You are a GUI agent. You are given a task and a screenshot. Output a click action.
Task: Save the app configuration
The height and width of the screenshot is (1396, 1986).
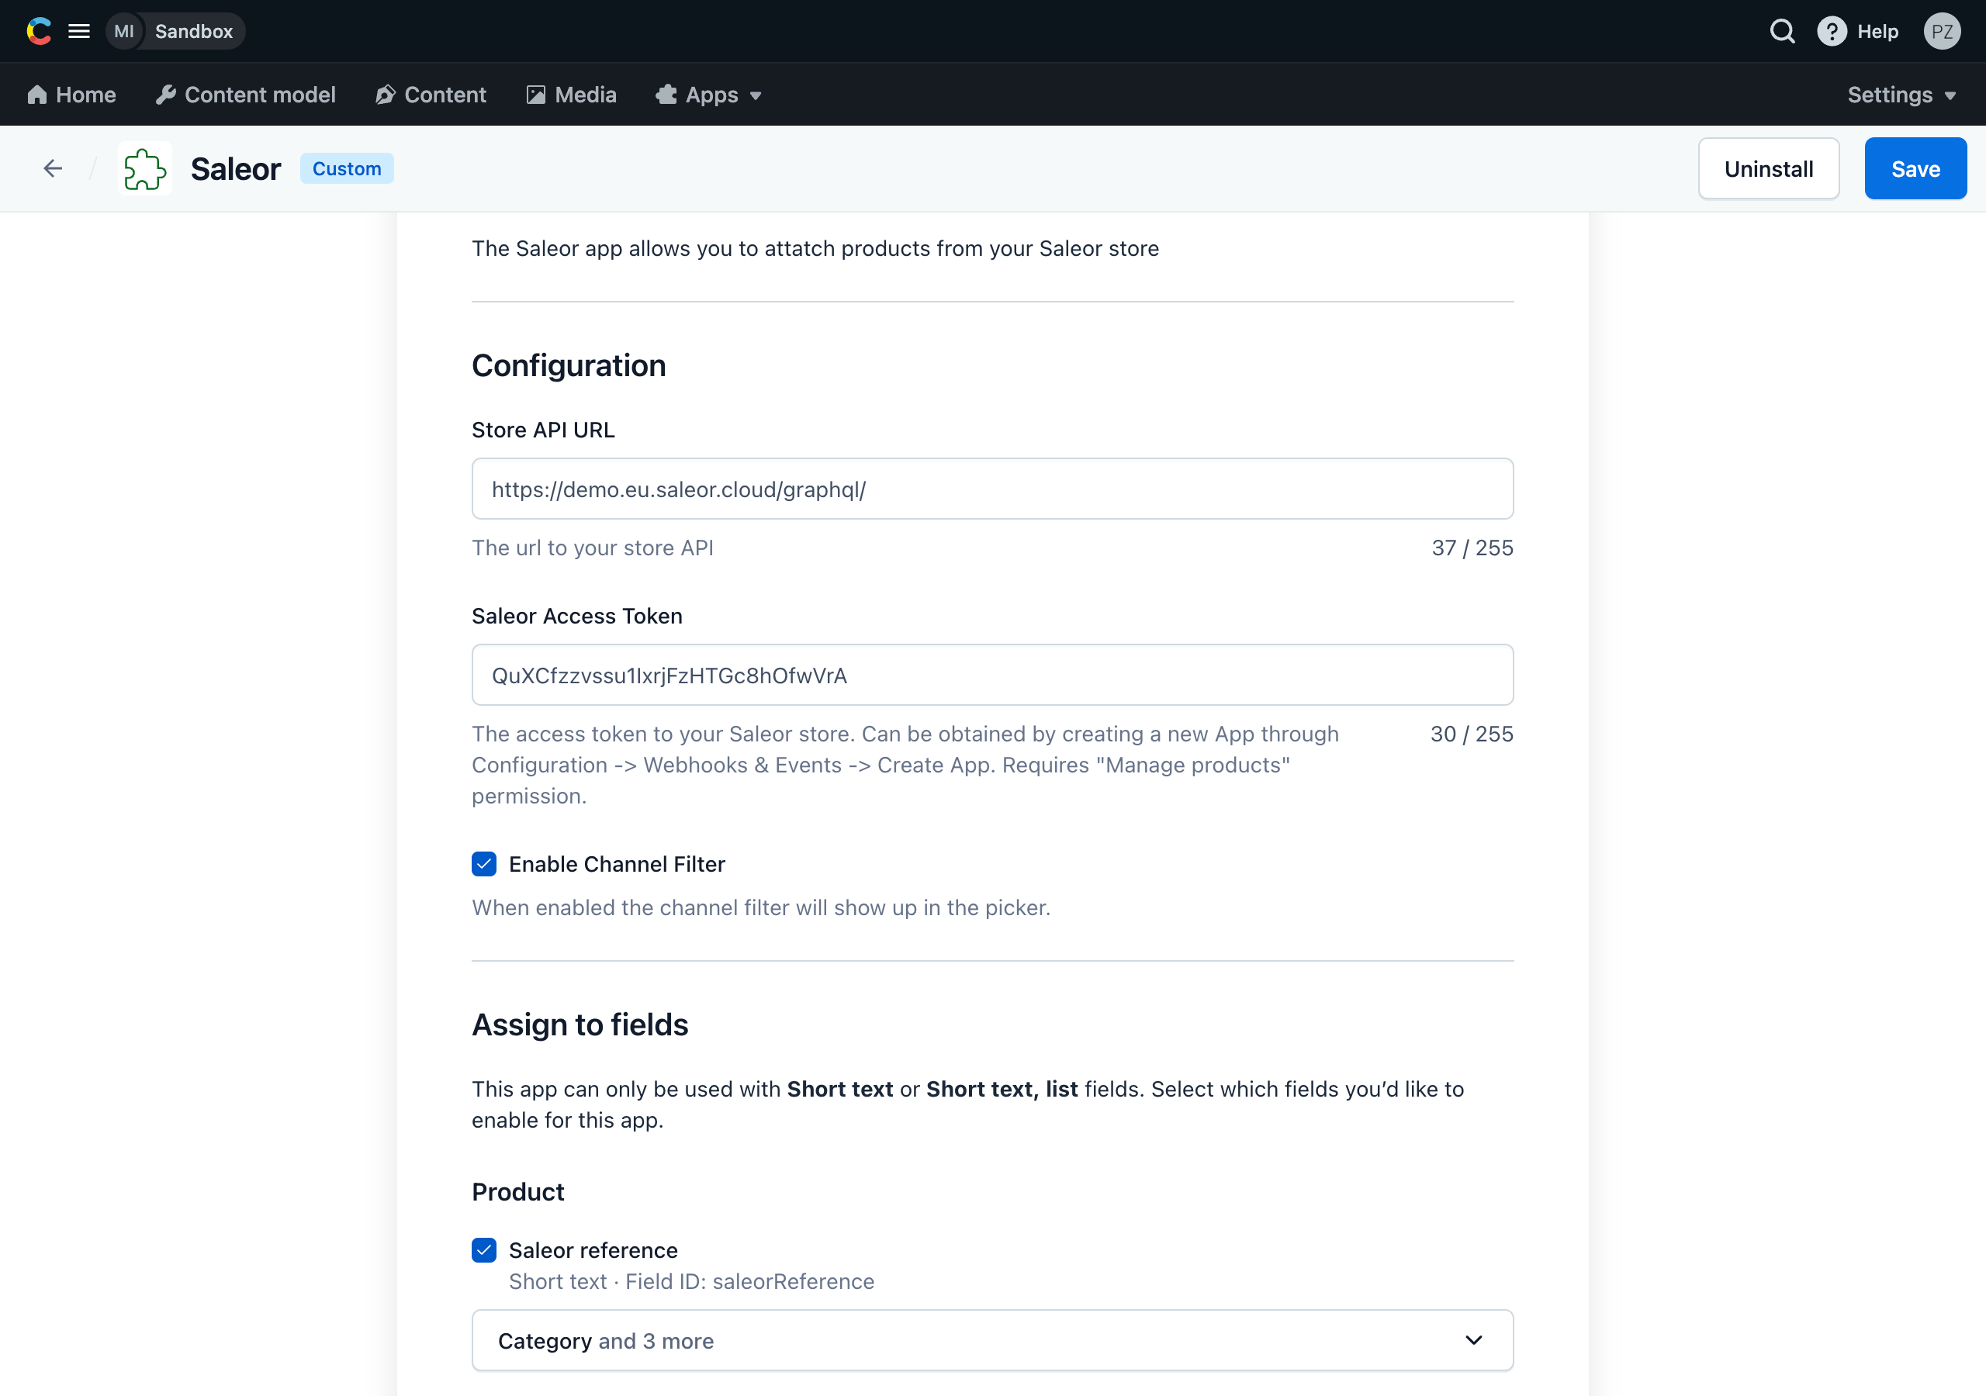click(x=1915, y=168)
